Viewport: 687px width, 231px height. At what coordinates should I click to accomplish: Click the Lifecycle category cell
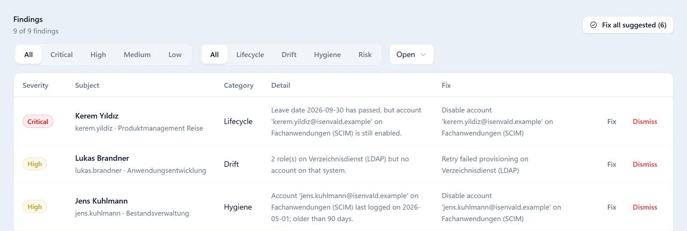(238, 122)
